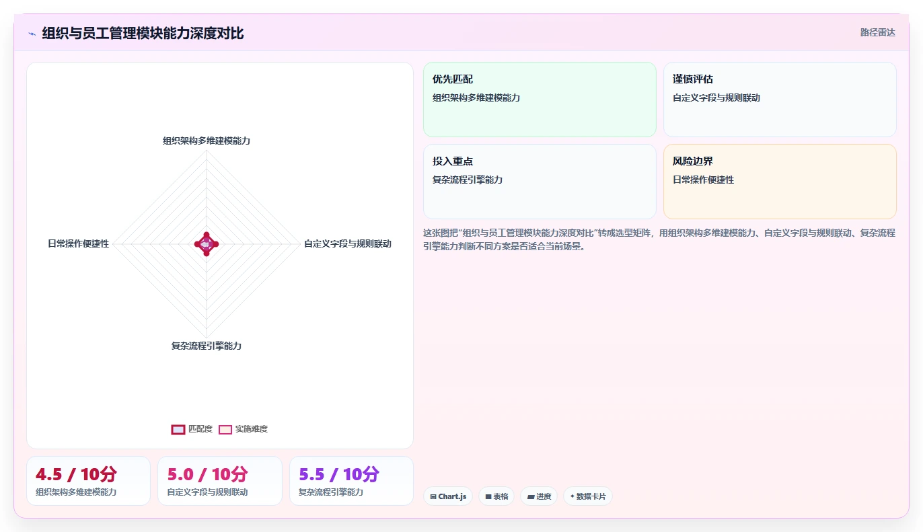Click the 数据卡片 tag pill

[x=588, y=496]
